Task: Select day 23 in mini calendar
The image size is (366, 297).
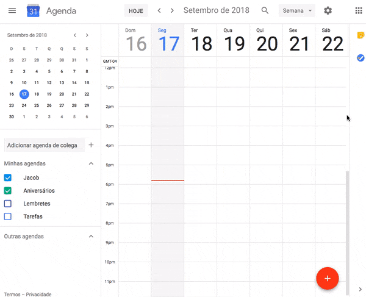Action: pyautogui.click(x=12, y=106)
